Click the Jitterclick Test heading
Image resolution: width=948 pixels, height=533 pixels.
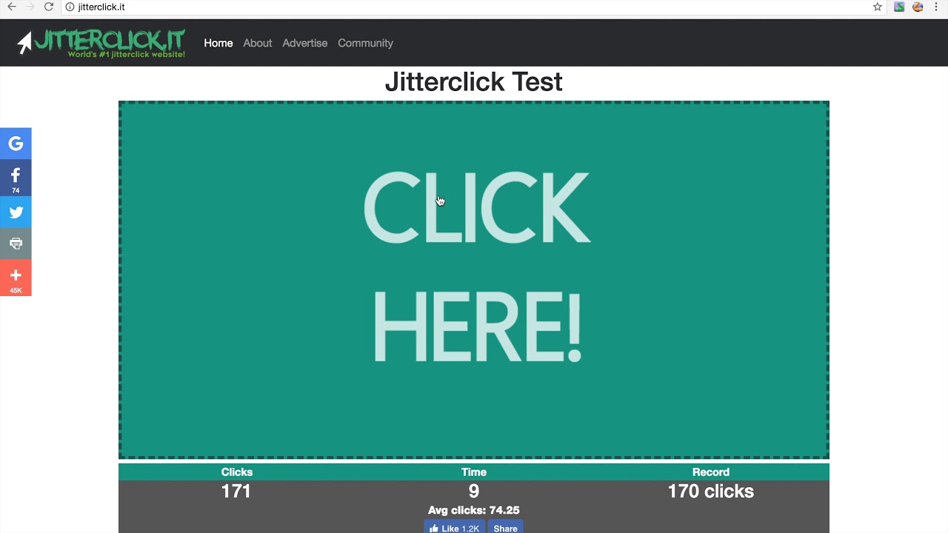point(474,81)
